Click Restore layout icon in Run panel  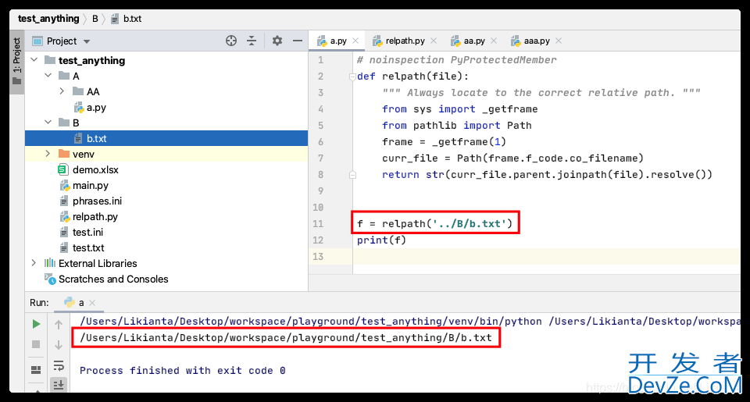pos(36,369)
